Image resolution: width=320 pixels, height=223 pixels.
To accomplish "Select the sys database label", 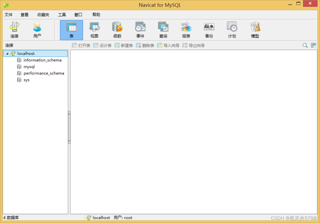I will point(26,80).
